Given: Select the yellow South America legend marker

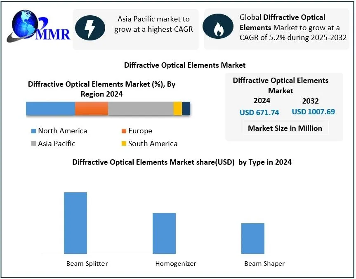Looking at the screenshot, I should point(124,144).
